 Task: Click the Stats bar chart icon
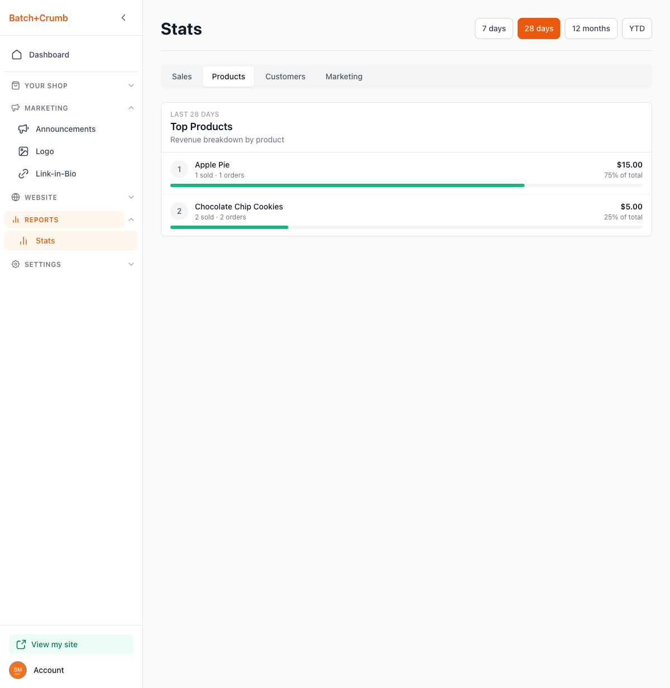[23, 241]
